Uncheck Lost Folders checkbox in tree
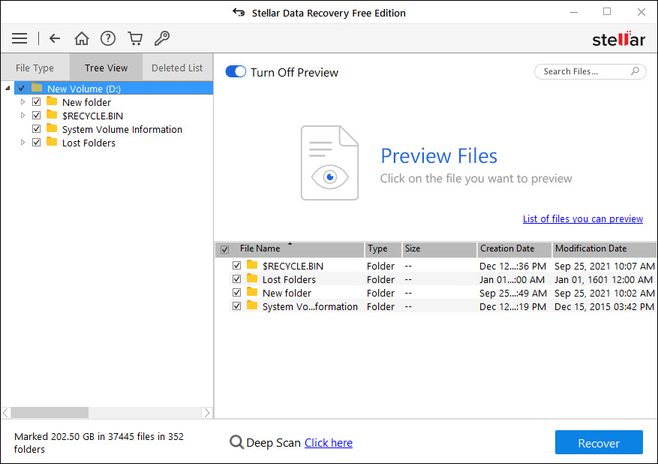Screen dimensions: 658x464 click(x=37, y=143)
